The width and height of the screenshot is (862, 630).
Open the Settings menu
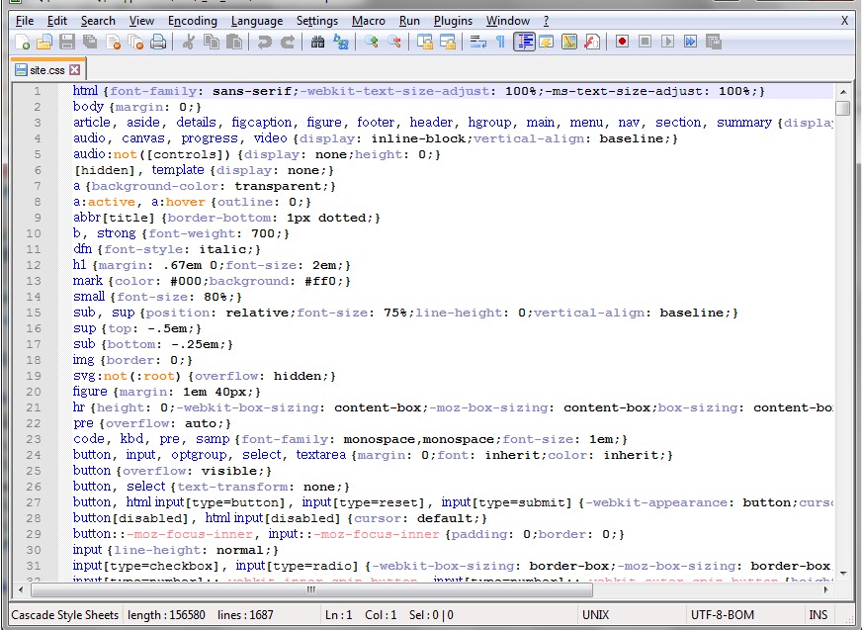(x=317, y=21)
